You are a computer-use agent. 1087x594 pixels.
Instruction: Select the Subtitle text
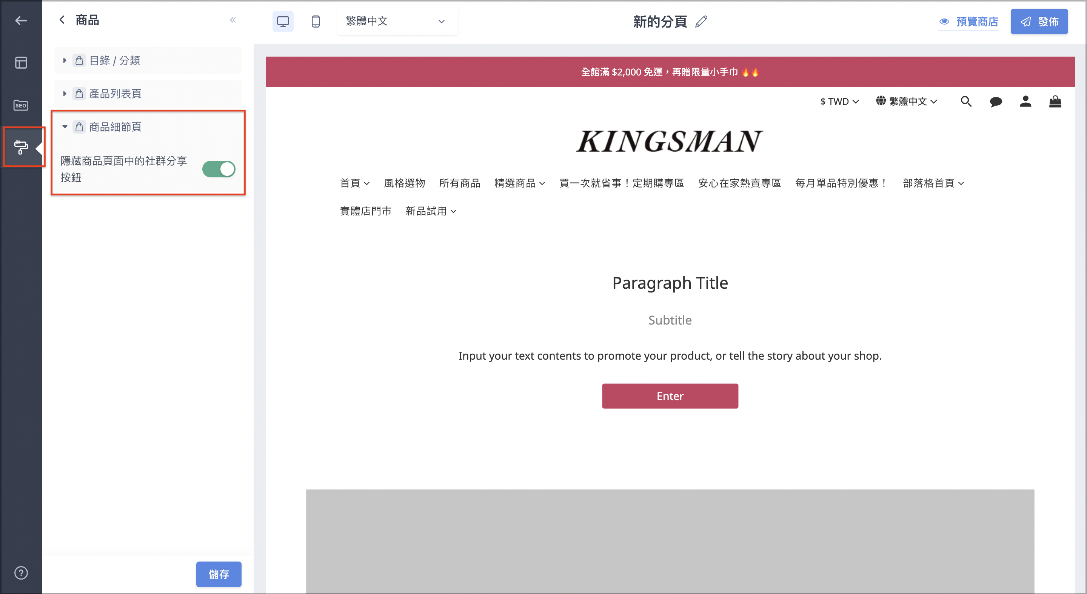pos(670,320)
